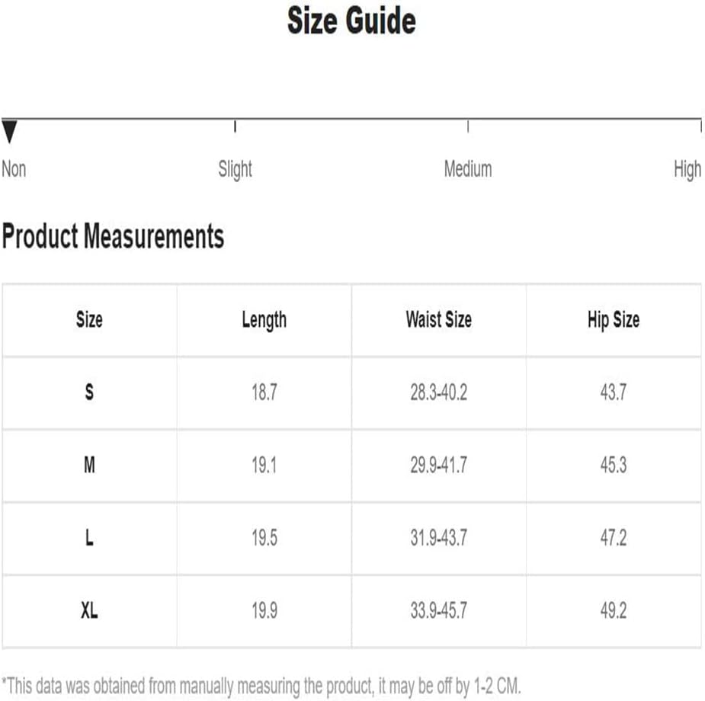Click the Length column header
The image size is (705, 701).
[x=264, y=320]
